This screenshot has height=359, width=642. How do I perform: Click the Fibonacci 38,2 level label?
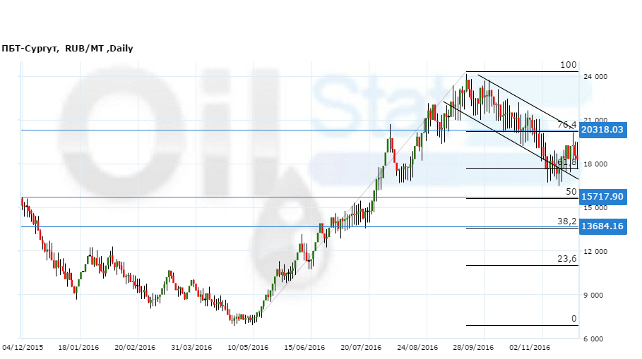[567, 221]
